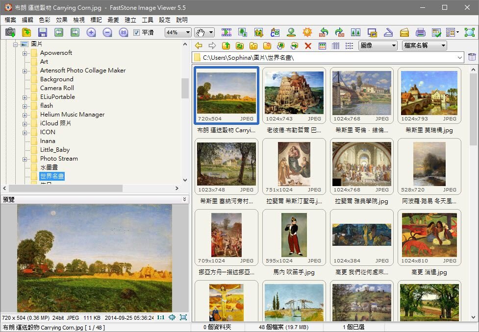Open the 色彩 menu
The image size is (479, 332).
pyautogui.click(x=45, y=20)
